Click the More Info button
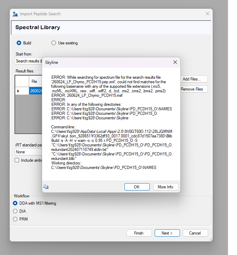The width and height of the screenshot is (237, 255). 165,187
